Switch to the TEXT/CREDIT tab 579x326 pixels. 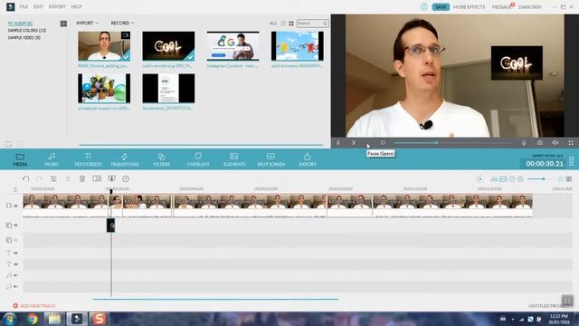(x=88, y=159)
